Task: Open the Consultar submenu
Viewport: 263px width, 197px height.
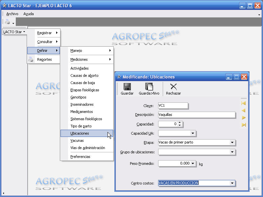Action: coord(44,42)
